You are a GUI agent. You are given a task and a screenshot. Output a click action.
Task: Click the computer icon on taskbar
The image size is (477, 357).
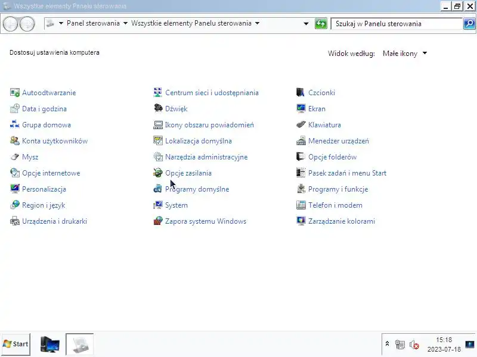[50, 345]
